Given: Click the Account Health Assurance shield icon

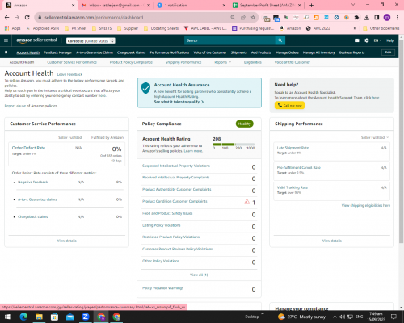Looking at the screenshot, I should pyautogui.click(x=145, y=88).
